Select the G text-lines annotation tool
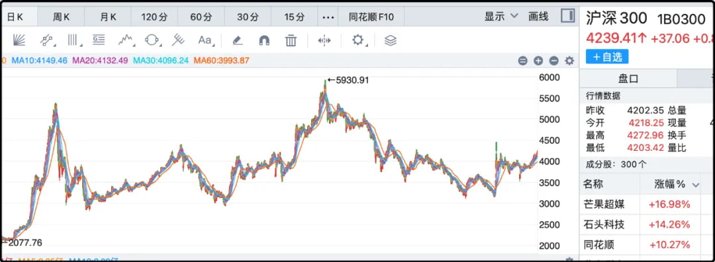 click(x=99, y=40)
